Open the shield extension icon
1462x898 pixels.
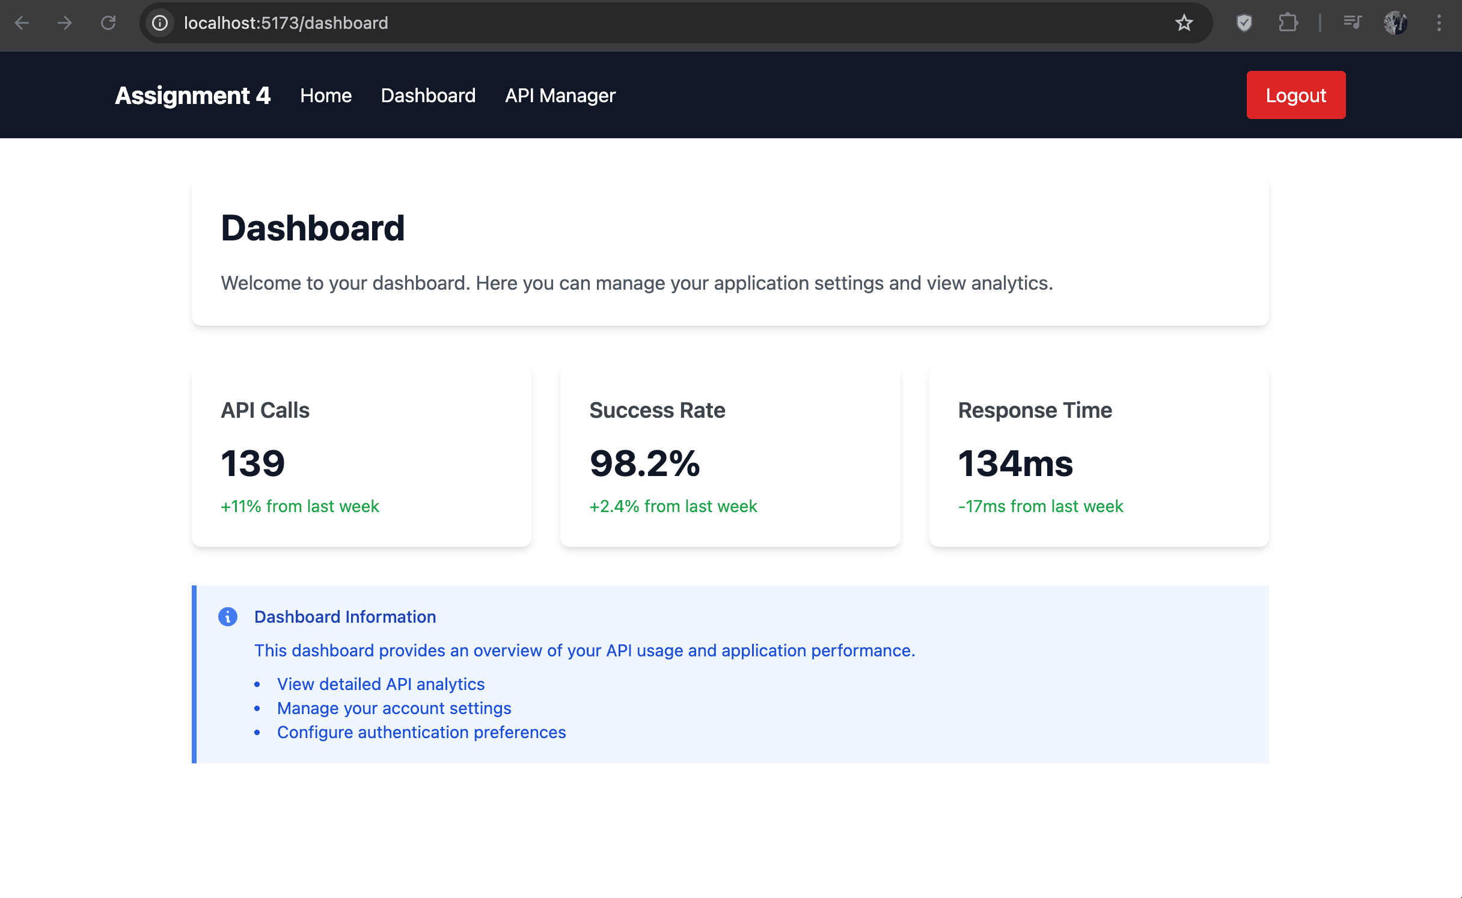tap(1244, 23)
